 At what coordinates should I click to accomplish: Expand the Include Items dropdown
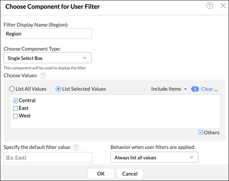169,89
